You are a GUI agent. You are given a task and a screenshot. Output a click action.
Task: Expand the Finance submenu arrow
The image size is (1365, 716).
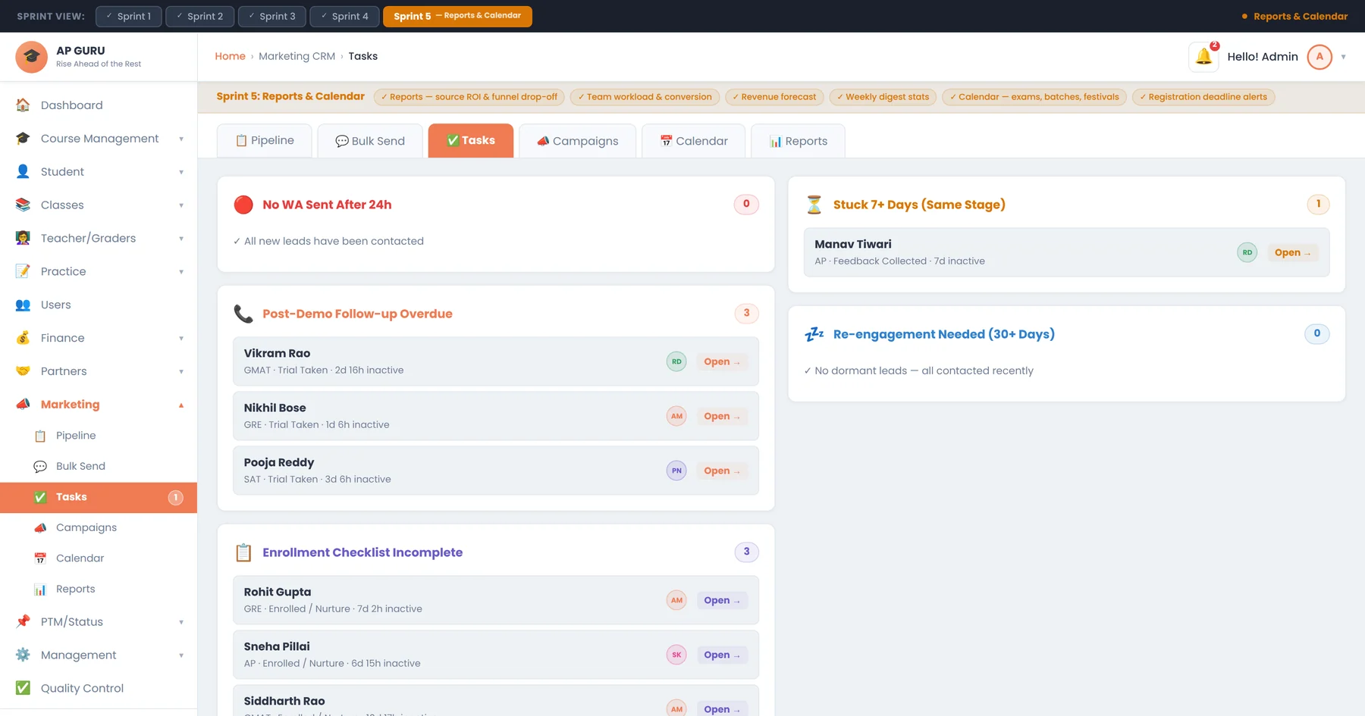tap(181, 339)
